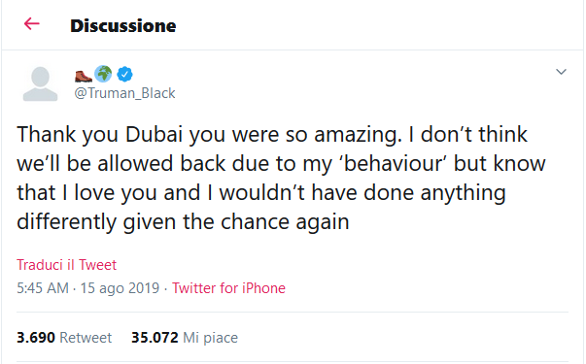Open the gray default profile avatar
Viewport: 586px width, 364px height.
41,84
